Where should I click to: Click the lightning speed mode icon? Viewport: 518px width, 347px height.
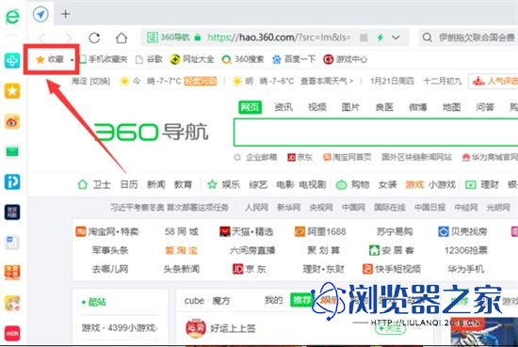pyautogui.click(x=380, y=38)
